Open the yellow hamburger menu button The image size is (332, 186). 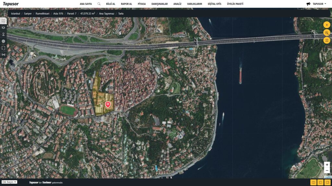coord(326,40)
